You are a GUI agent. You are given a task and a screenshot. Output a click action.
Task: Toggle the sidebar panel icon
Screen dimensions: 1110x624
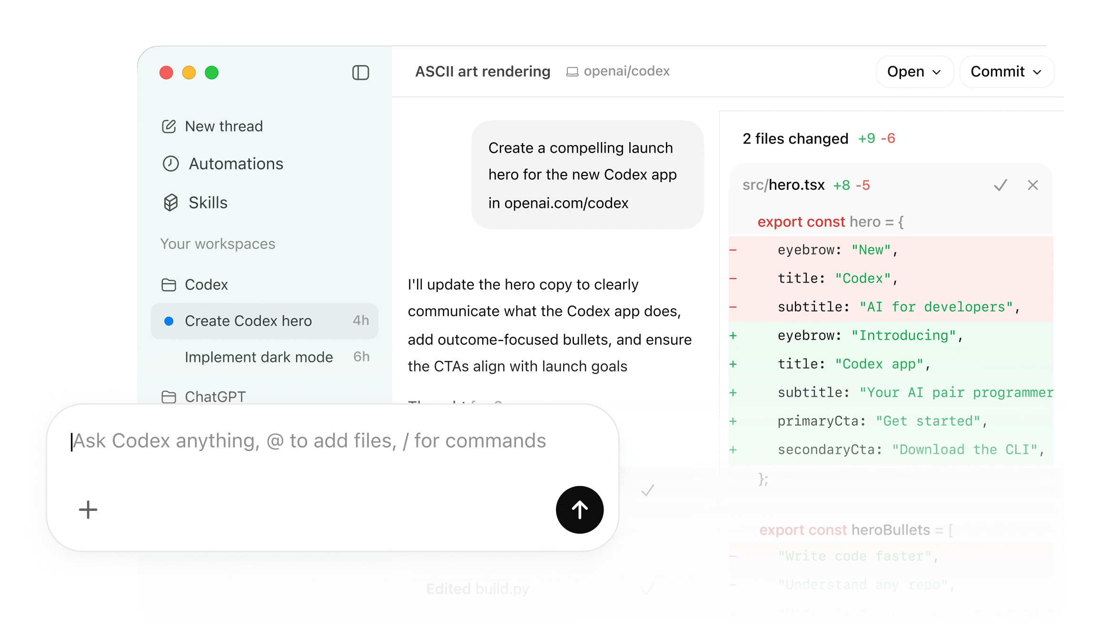360,73
